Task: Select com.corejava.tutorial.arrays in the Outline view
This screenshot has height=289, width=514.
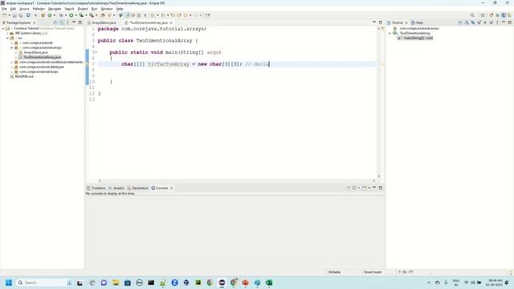Action: tap(419, 29)
